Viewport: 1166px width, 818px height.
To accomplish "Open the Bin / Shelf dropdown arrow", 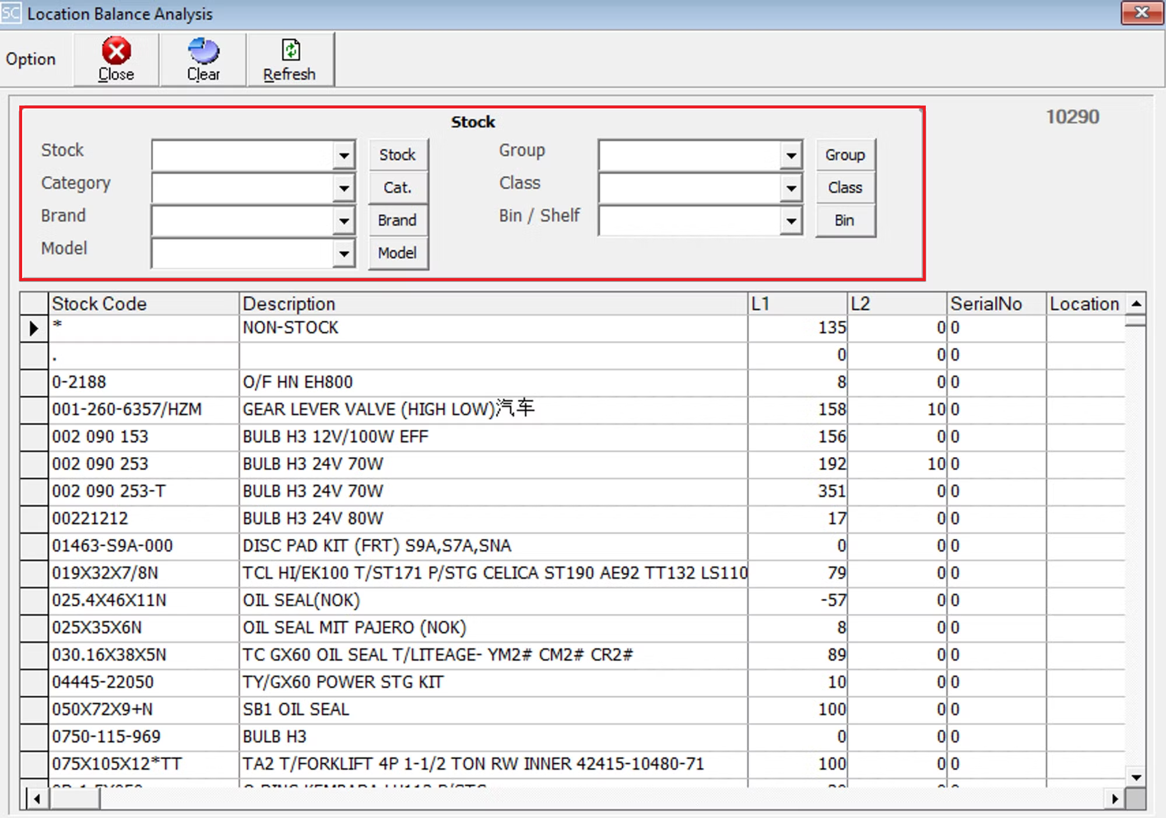I will click(x=791, y=220).
